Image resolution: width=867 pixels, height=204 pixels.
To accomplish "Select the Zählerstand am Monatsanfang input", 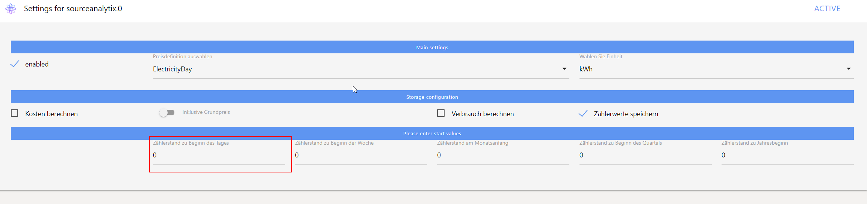I will 503,155.
